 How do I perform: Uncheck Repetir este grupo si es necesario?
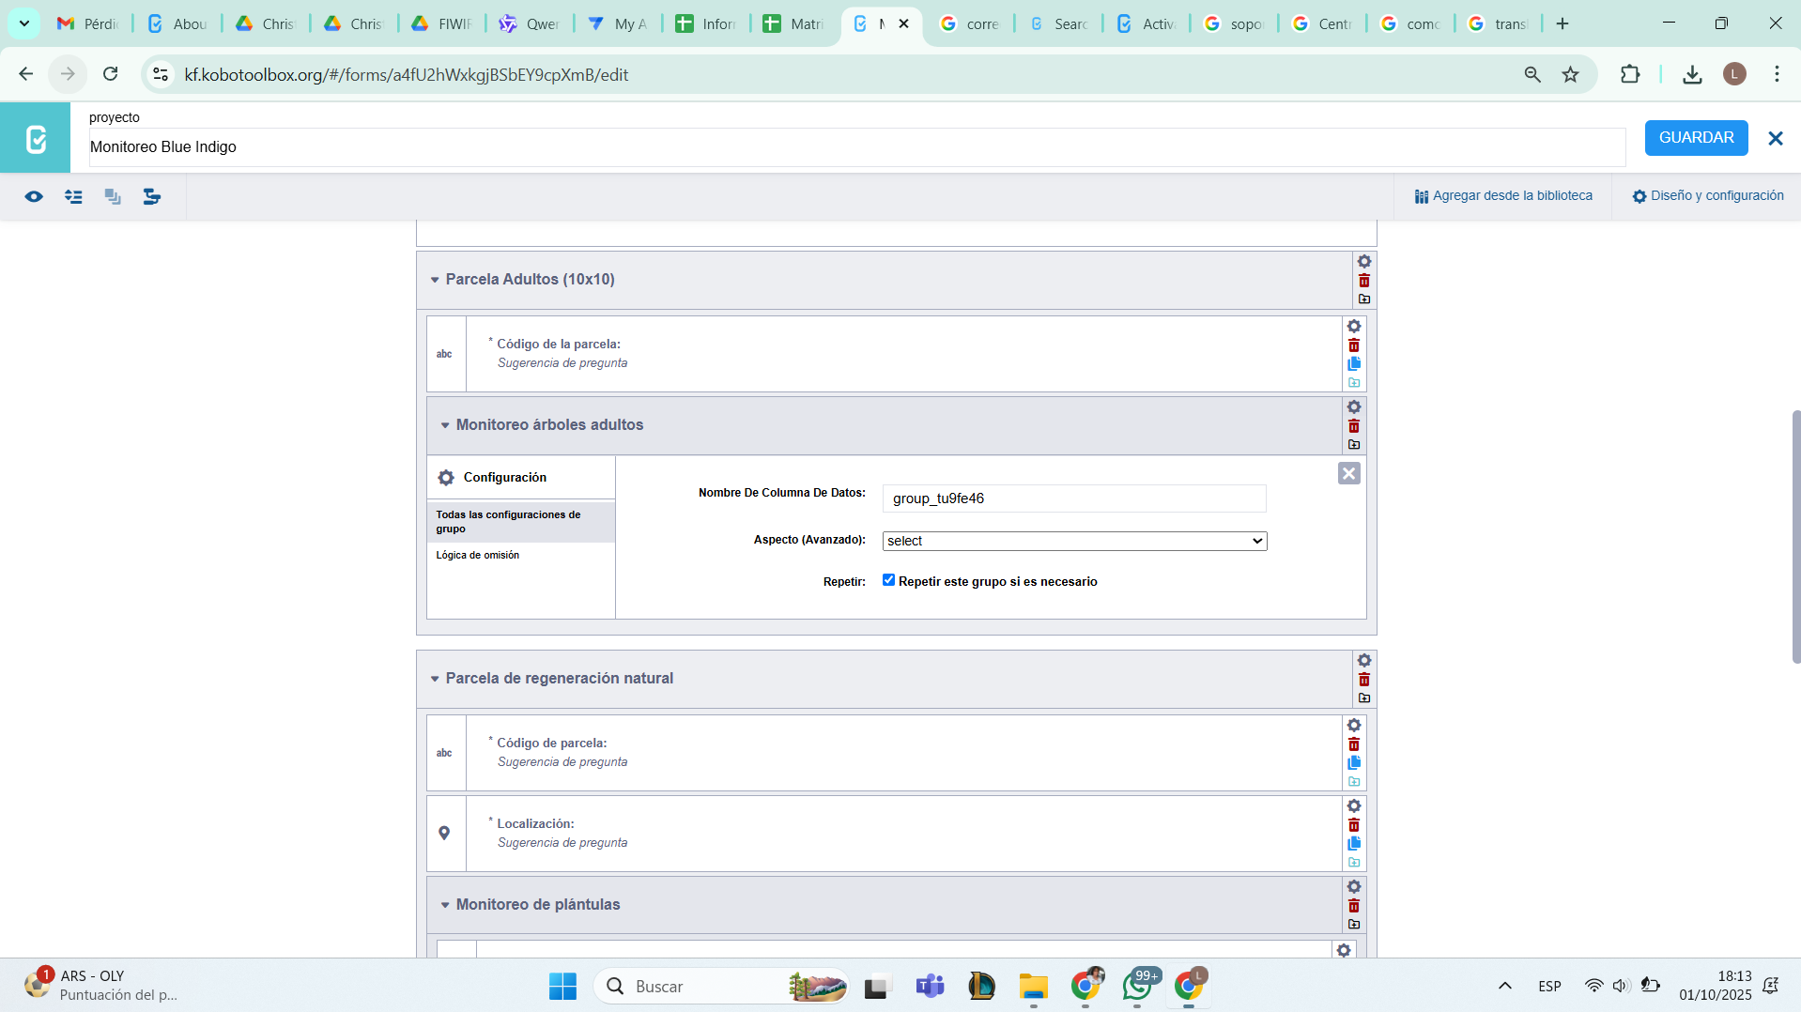888,580
